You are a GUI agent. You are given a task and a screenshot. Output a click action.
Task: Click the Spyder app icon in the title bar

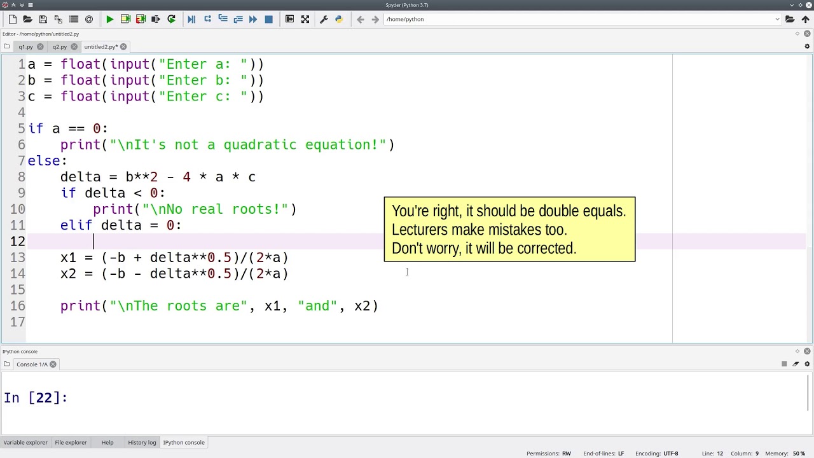click(5, 5)
